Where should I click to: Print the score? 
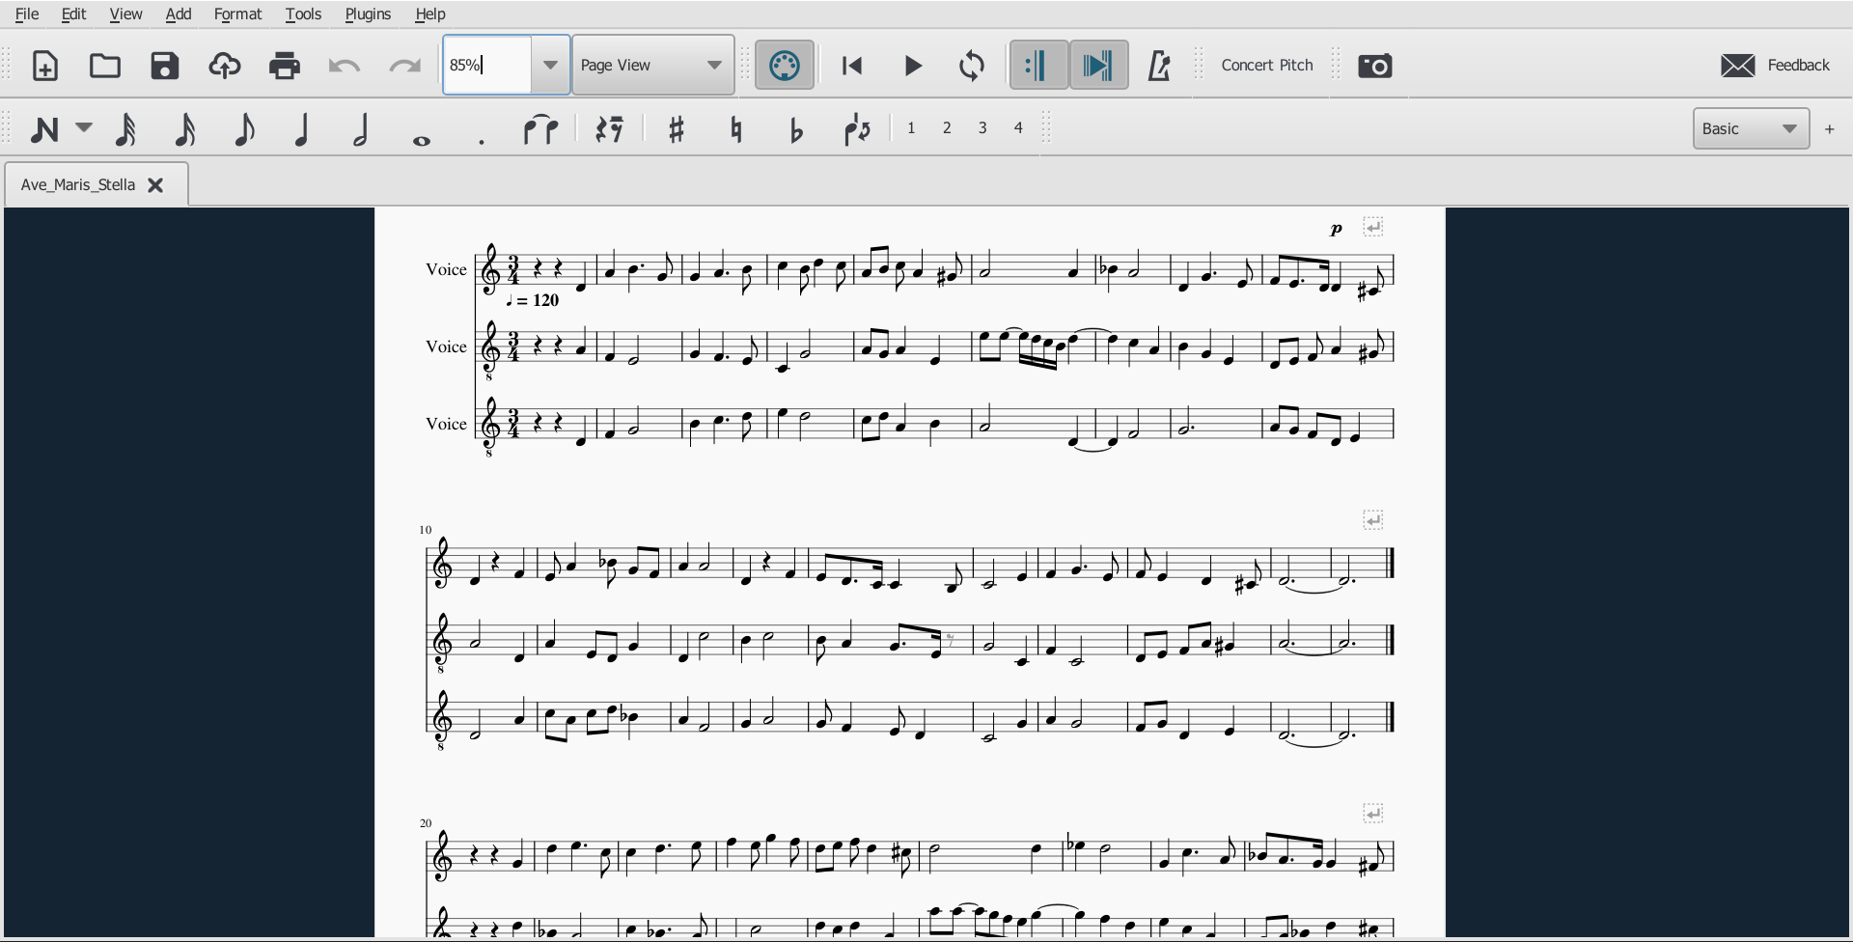click(285, 66)
